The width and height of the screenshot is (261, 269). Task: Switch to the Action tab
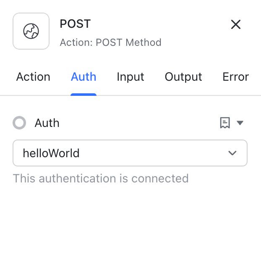[x=33, y=77]
